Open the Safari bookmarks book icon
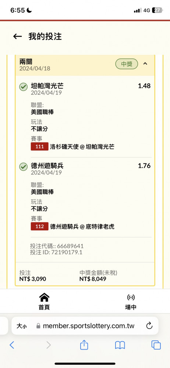The height and width of the screenshot is (368, 170). pyautogui.click(x=120, y=345)
